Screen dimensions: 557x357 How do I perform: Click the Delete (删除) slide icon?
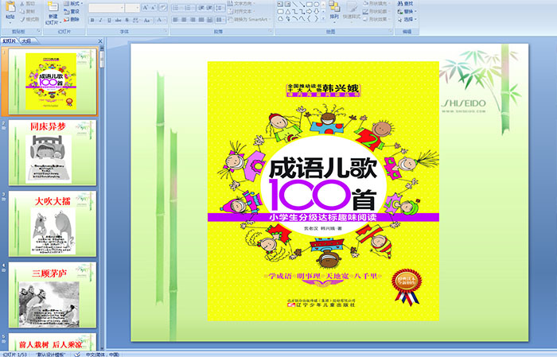(x=66, y=19)
